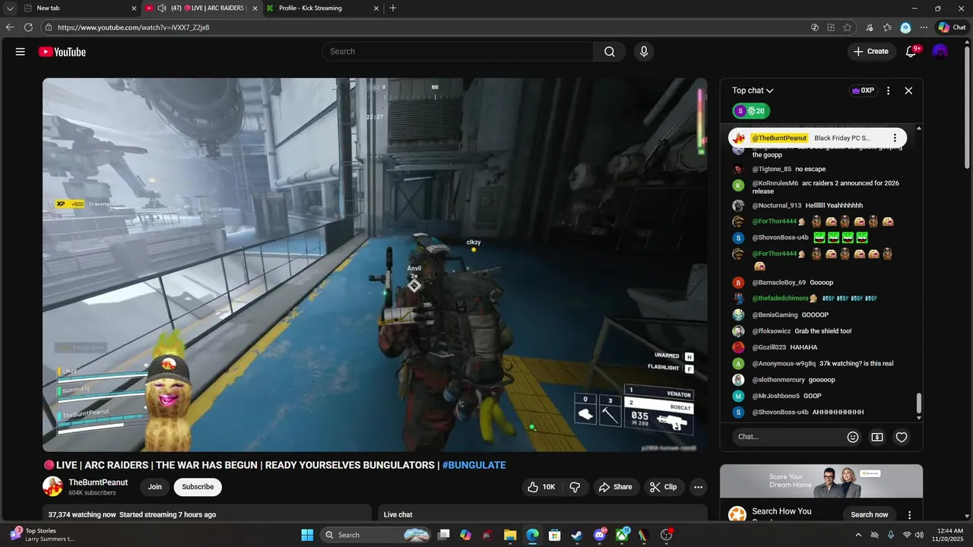Click the Search now ad button
The height and width of the screenshot is (547, 973).
click(869, 514)
